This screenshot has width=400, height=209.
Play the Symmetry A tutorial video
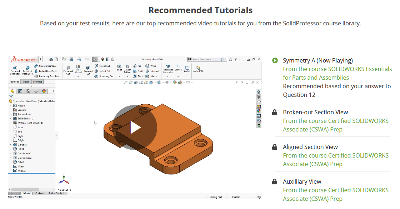tap(135, 128)
